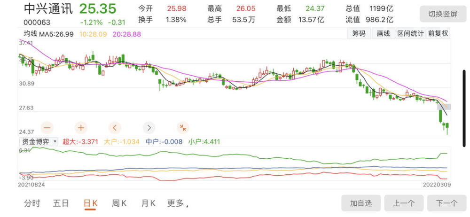470x217 pixels.
Task: Click the vertical scrollbar on right edge
Action: pos(464,108)
